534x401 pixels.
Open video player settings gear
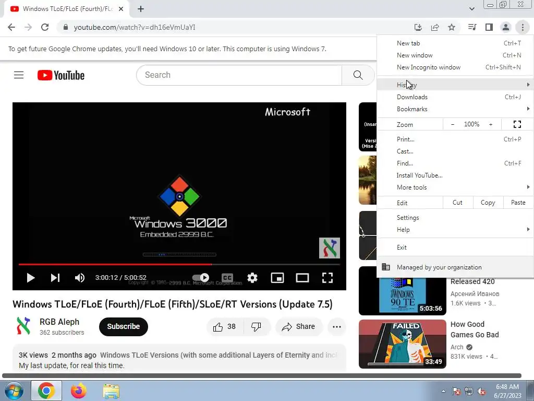point(252,278)
